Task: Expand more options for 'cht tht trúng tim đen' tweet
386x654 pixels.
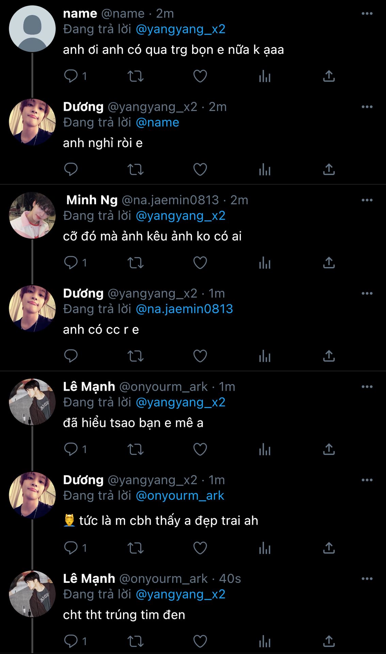Action: [367, 579]
